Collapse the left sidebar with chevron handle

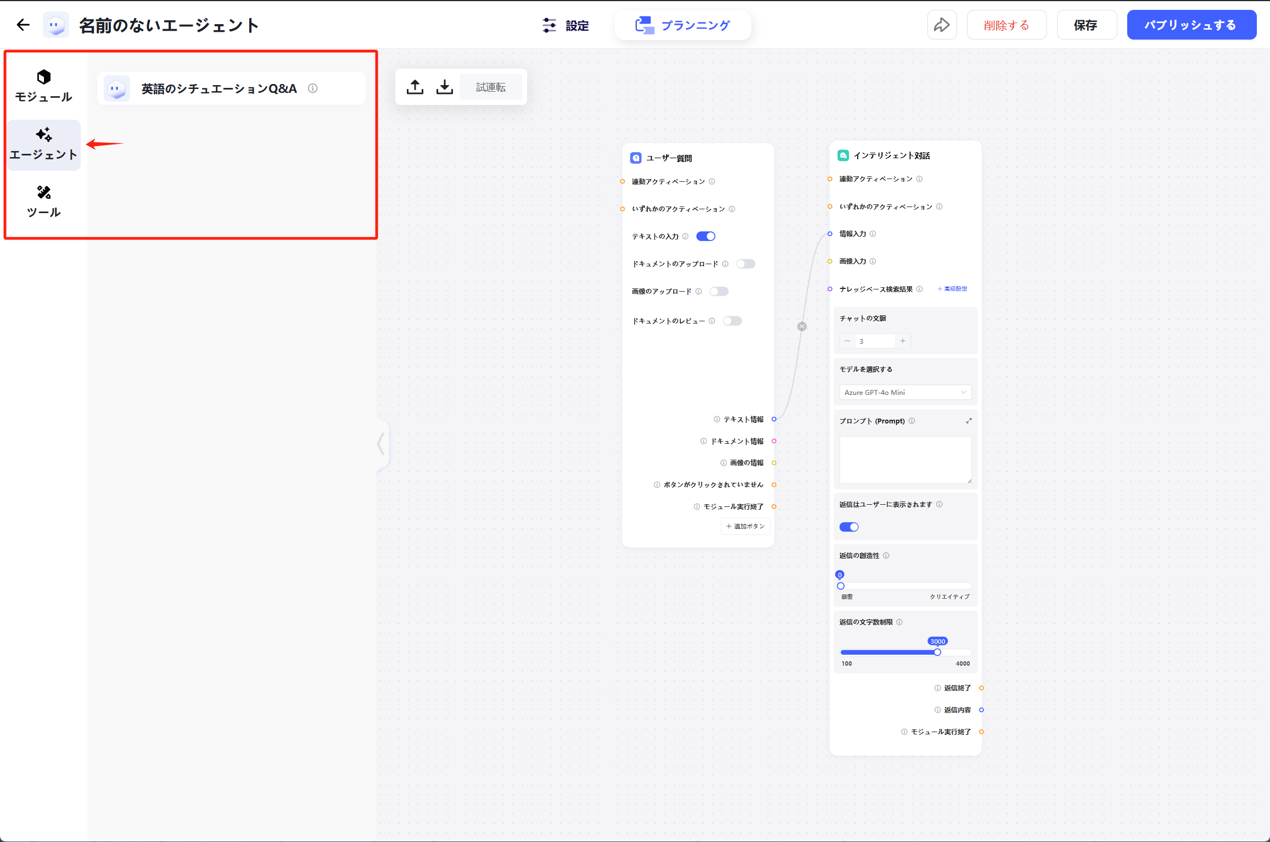click(381, 444)
